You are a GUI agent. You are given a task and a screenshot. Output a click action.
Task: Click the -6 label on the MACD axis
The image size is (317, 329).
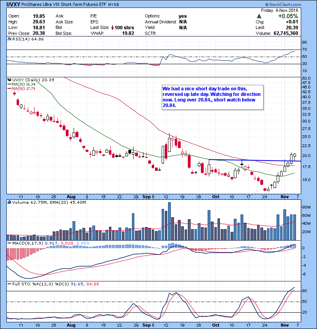[304, 274]
